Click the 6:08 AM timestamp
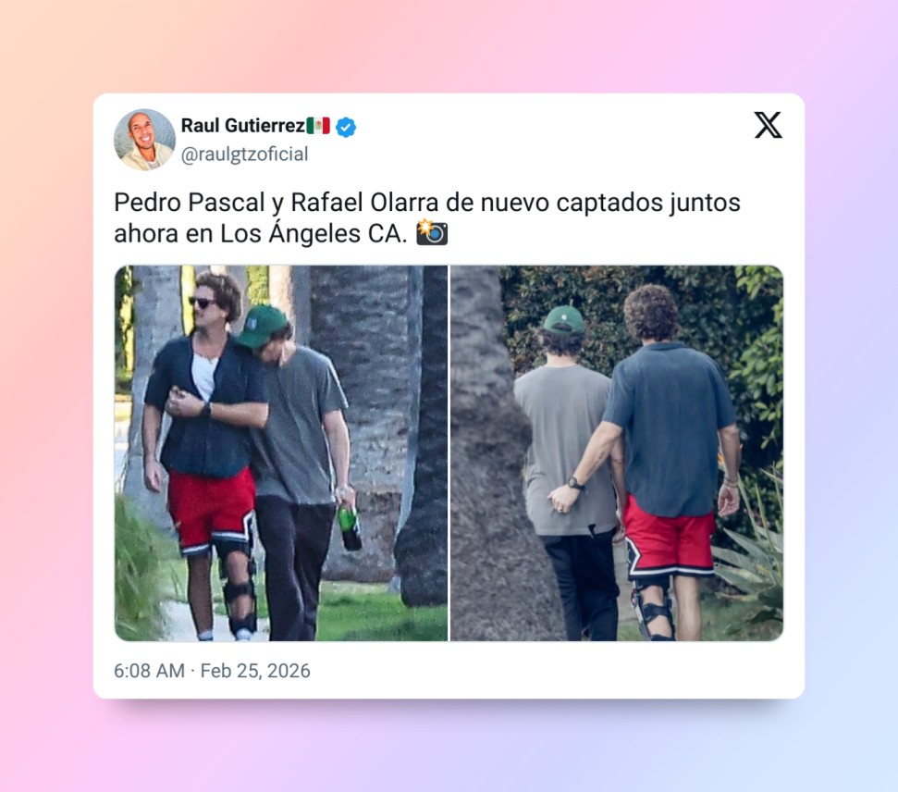Screen dimensions: 898x792 149,671
